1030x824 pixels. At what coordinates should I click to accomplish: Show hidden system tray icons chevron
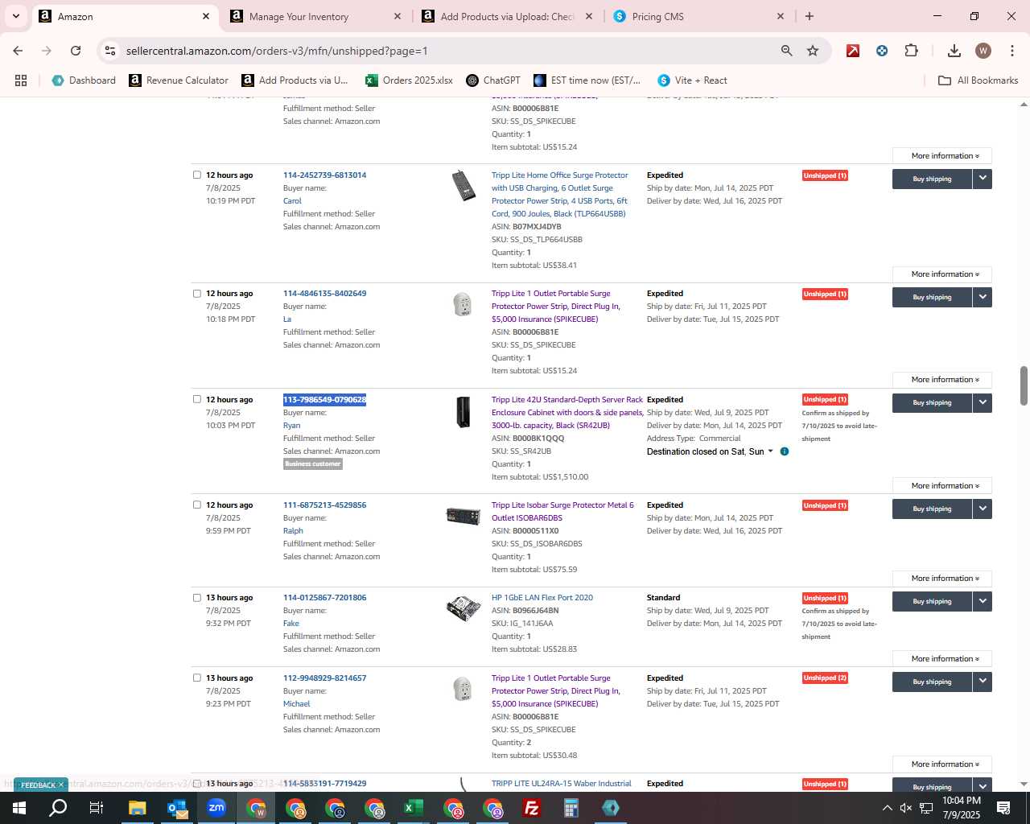point(887,808)
